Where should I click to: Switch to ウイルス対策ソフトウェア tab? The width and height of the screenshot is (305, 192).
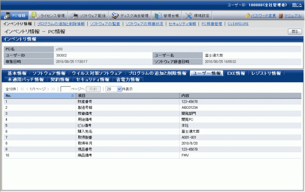click(97, 73)
